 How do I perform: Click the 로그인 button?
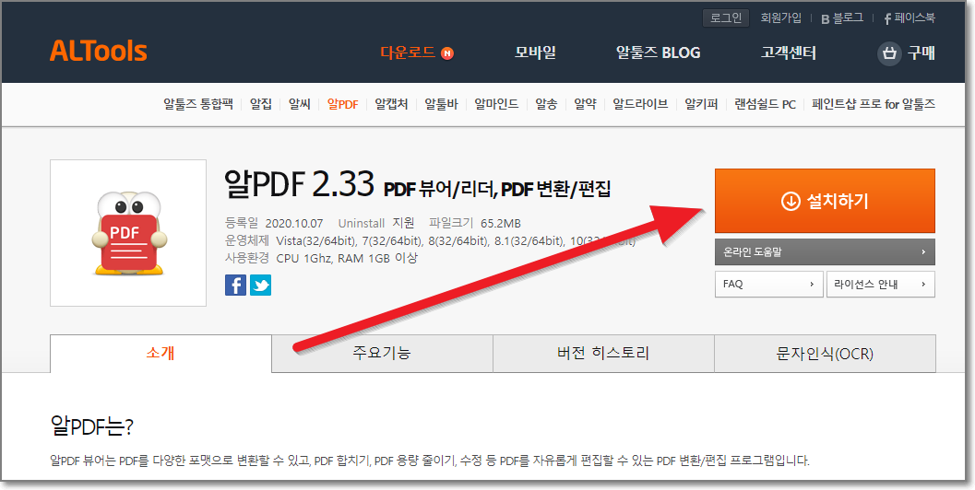pos(726,18)
